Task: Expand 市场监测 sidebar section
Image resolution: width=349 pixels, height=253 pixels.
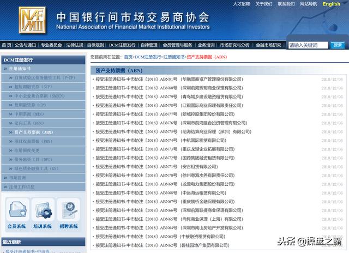Action: point(43,178)
